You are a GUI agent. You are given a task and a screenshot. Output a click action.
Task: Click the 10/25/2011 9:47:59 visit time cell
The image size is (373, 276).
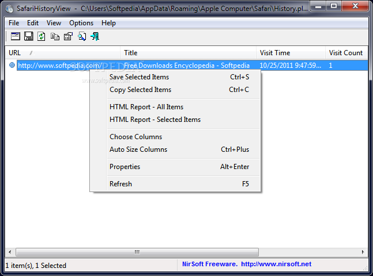(x=290, y=65)
